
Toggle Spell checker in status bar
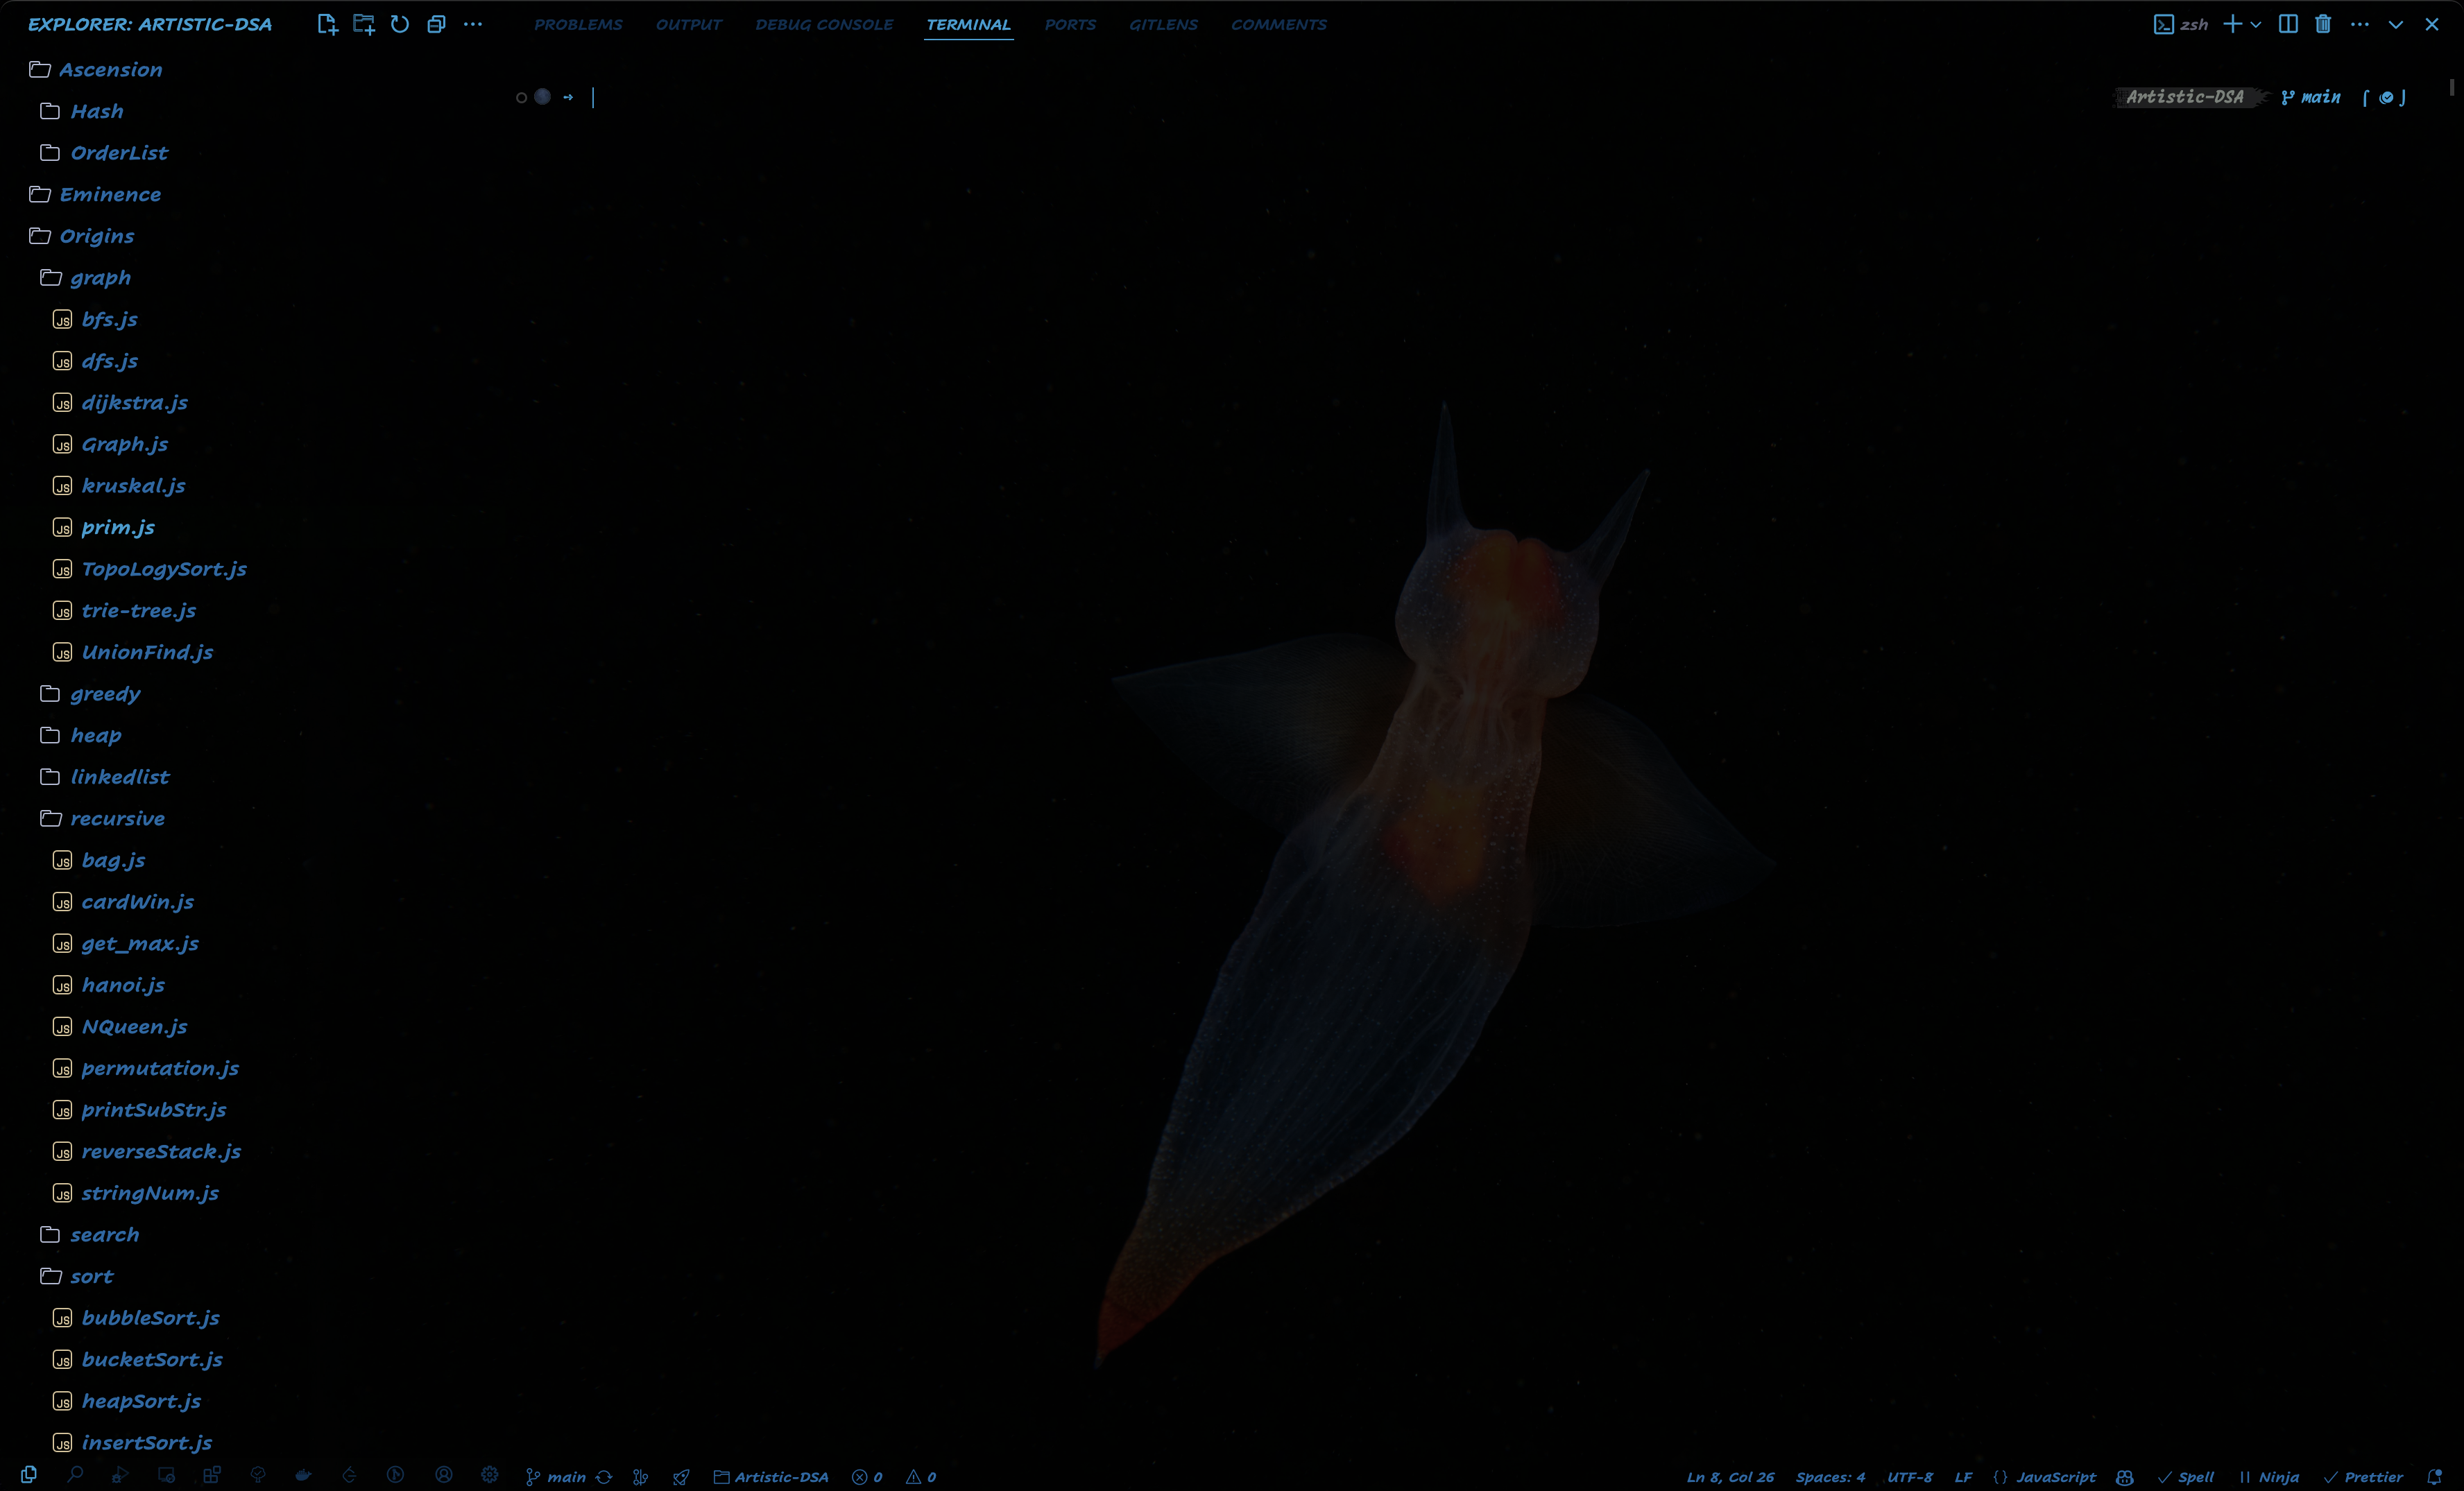coord(2186,1477)
